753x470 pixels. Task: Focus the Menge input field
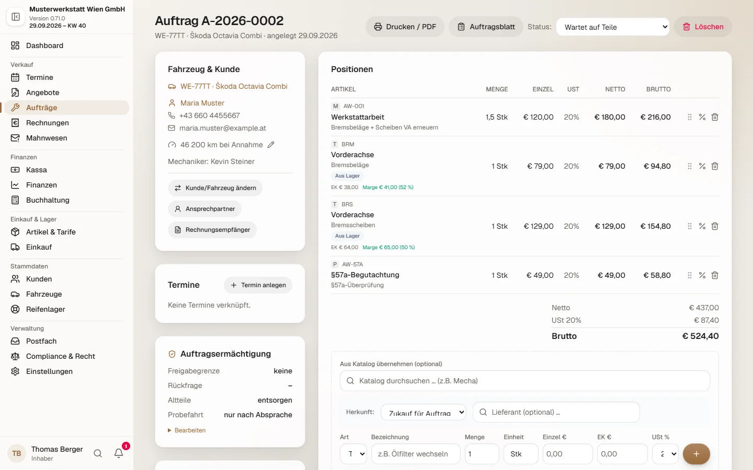482,454
